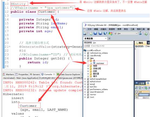The image size is (150, 117).
Task: Click the customer table icon in tree
Action: tap(94, 63)
